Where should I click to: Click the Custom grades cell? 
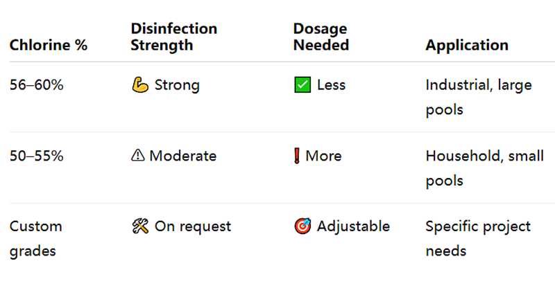(x=36, y=239)
